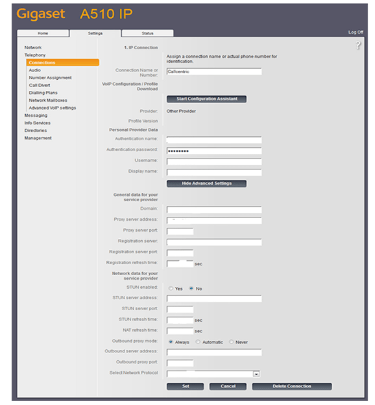Open Directories in the sidebar
This screenshot has height=405, width=375.
click(36, 130)
